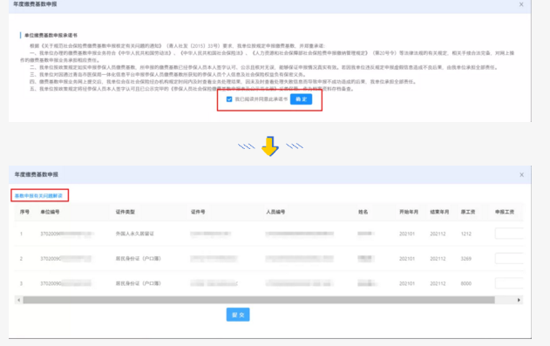Click the 结束年月 column header
This screenshot has height=346, width=550.
[439, 212]
